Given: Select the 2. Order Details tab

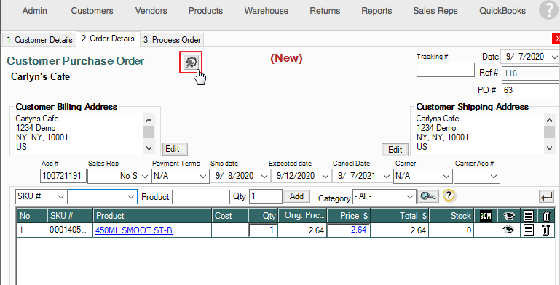Looking at the screenshot, I should 108,39.
